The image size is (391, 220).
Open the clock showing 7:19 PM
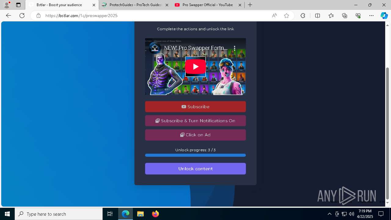(x=365, y=214)
